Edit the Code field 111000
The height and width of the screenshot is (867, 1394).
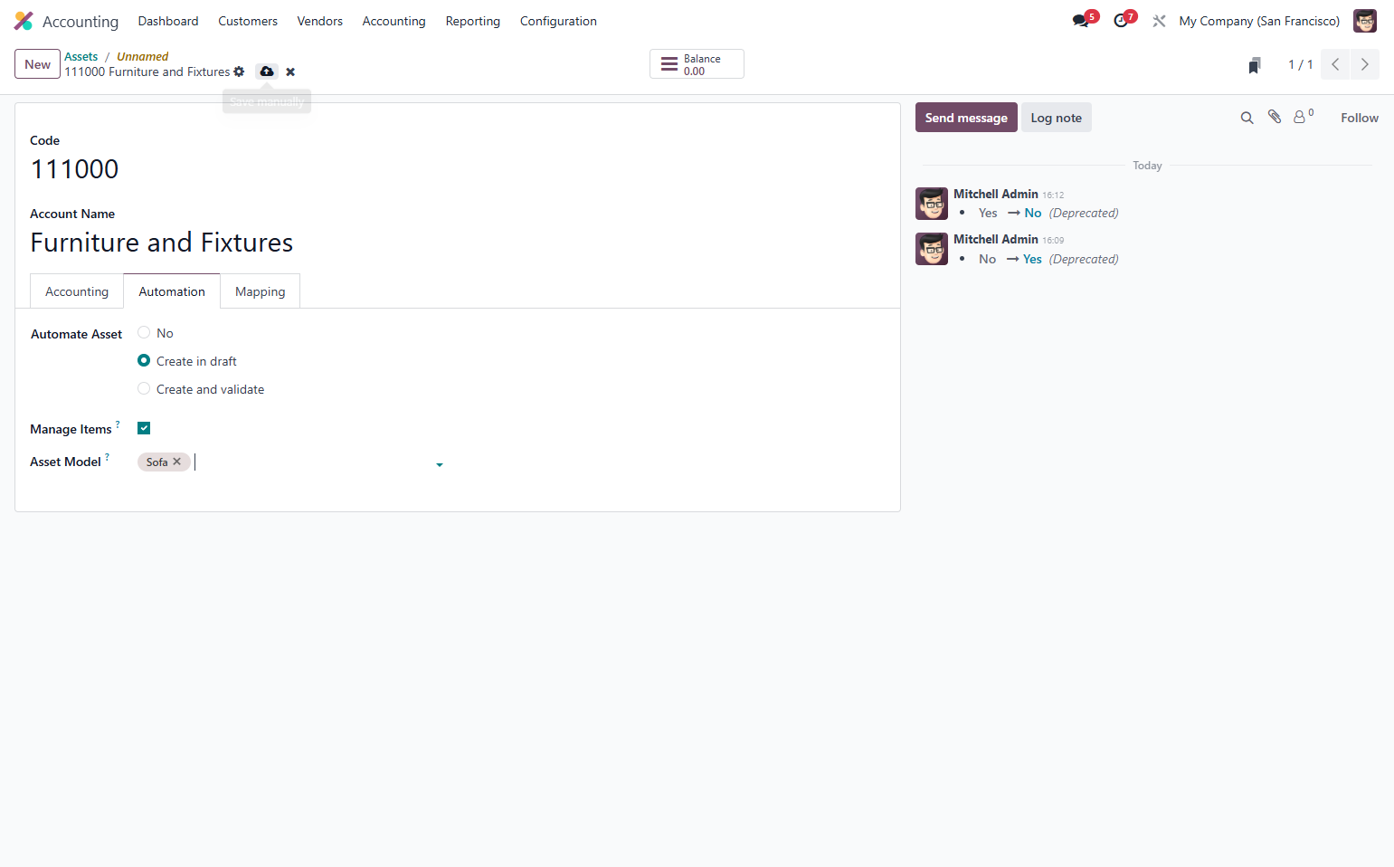(x=74, y=169)
